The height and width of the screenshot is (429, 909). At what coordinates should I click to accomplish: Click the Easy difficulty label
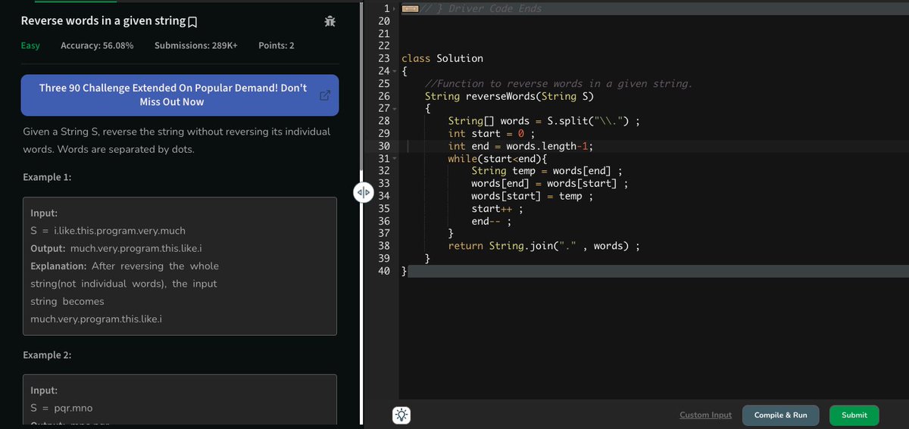(x=30, y=45)
